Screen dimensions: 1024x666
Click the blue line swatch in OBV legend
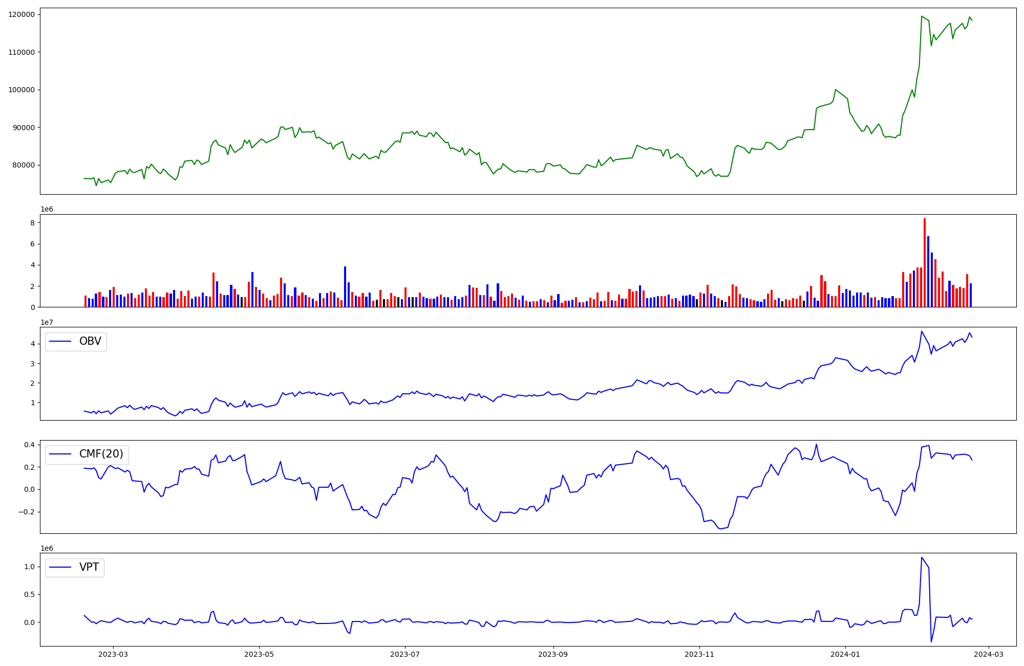(x=60, y=342)
